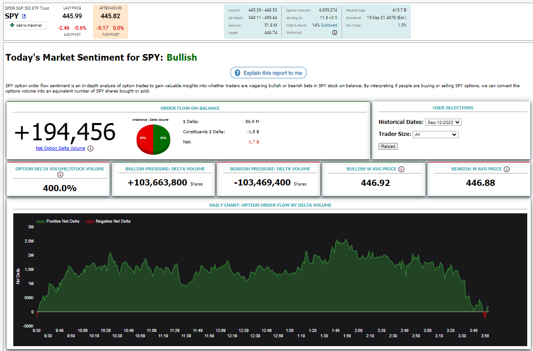Viewport: 533px width, 351px height.
Task: Click 52-Week range 348.11 - 459.44
Action: (x=263, y=18)
